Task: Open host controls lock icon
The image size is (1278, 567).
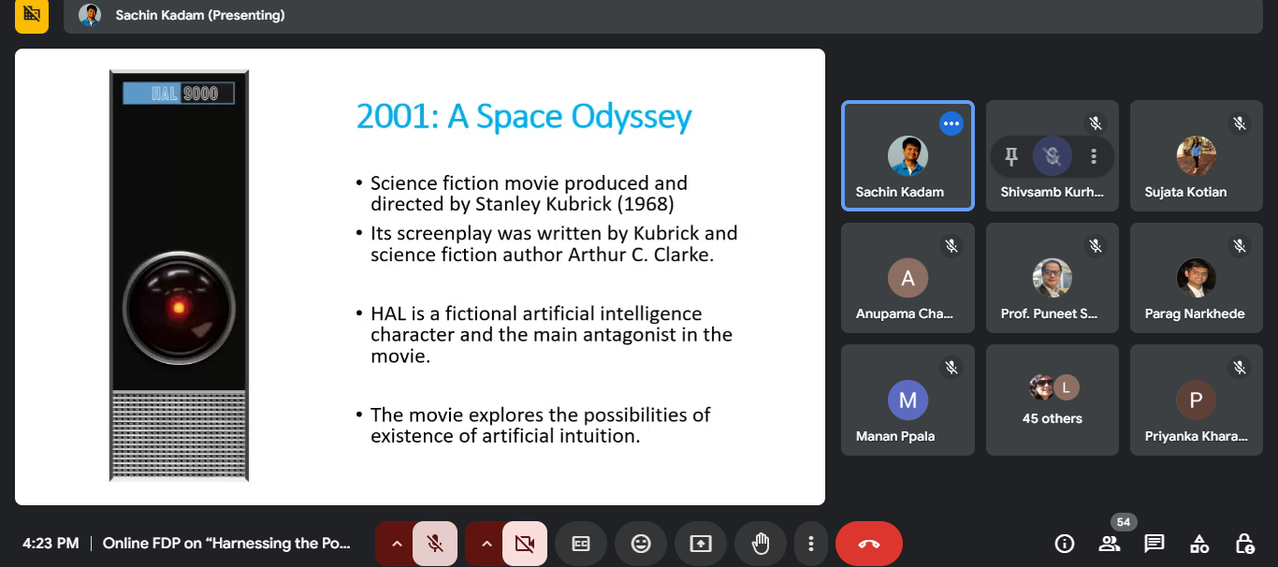Action: [1244, 544]
